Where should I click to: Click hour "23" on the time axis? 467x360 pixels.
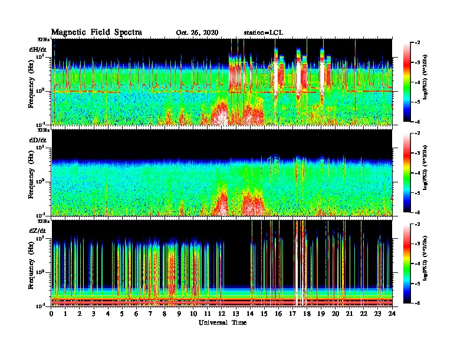(377, 314)
